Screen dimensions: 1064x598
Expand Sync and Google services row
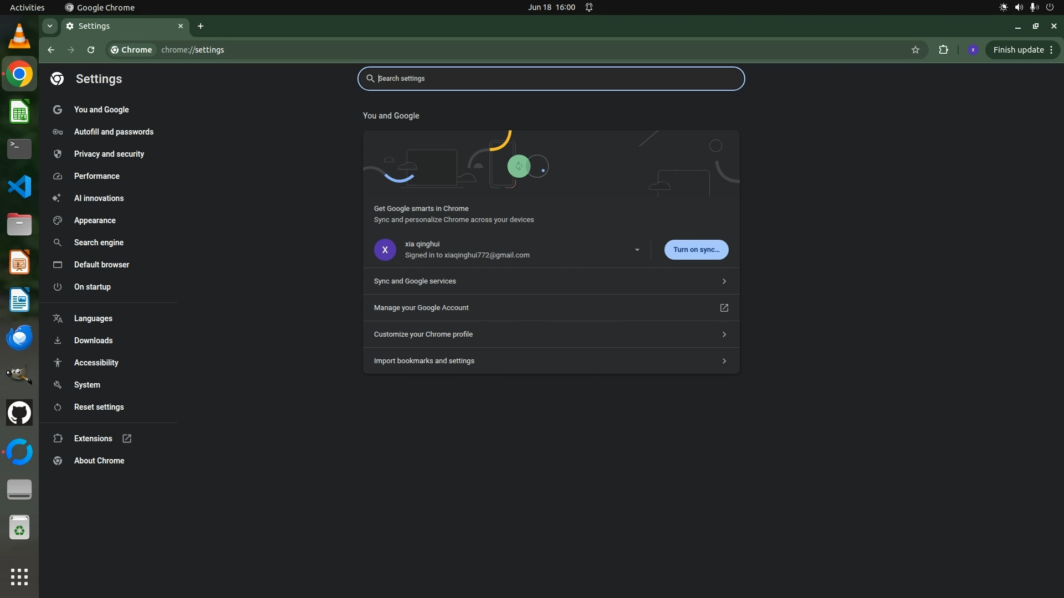[x=551, y=281]
